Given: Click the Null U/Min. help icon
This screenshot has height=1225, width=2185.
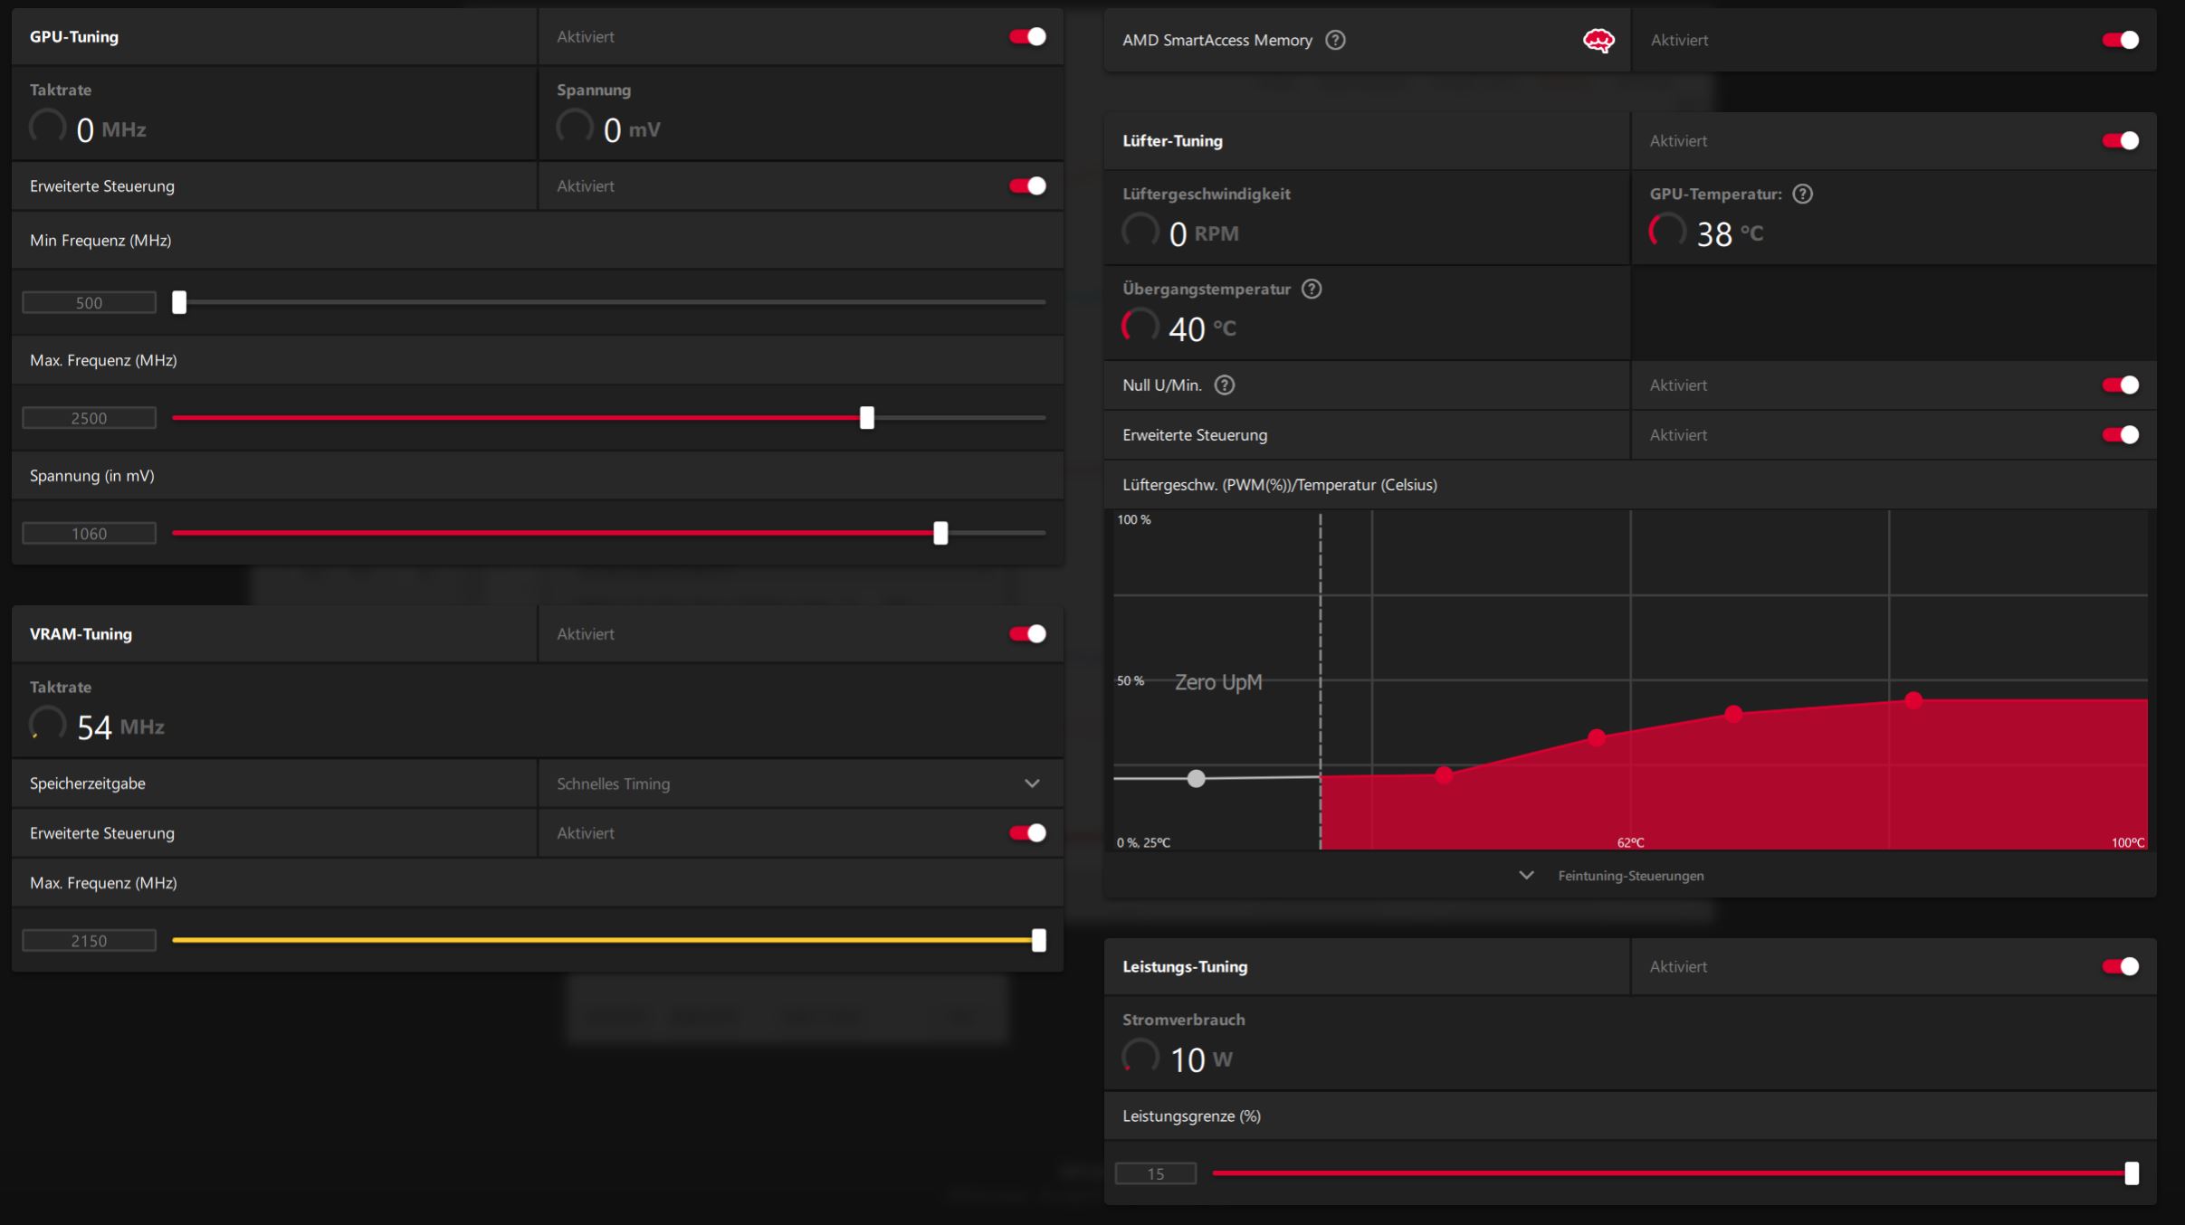Looking at the screenshot, I should pyautogui.click(x=1225, y=385).
